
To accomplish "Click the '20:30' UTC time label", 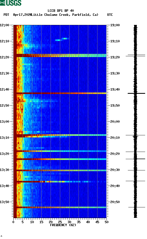I will point(115,170).
